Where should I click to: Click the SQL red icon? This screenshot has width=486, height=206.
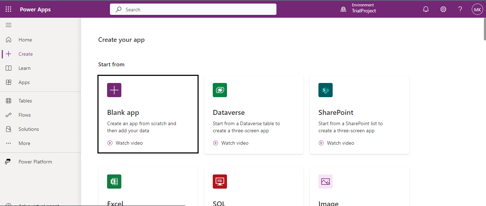(x=220, y=182)
